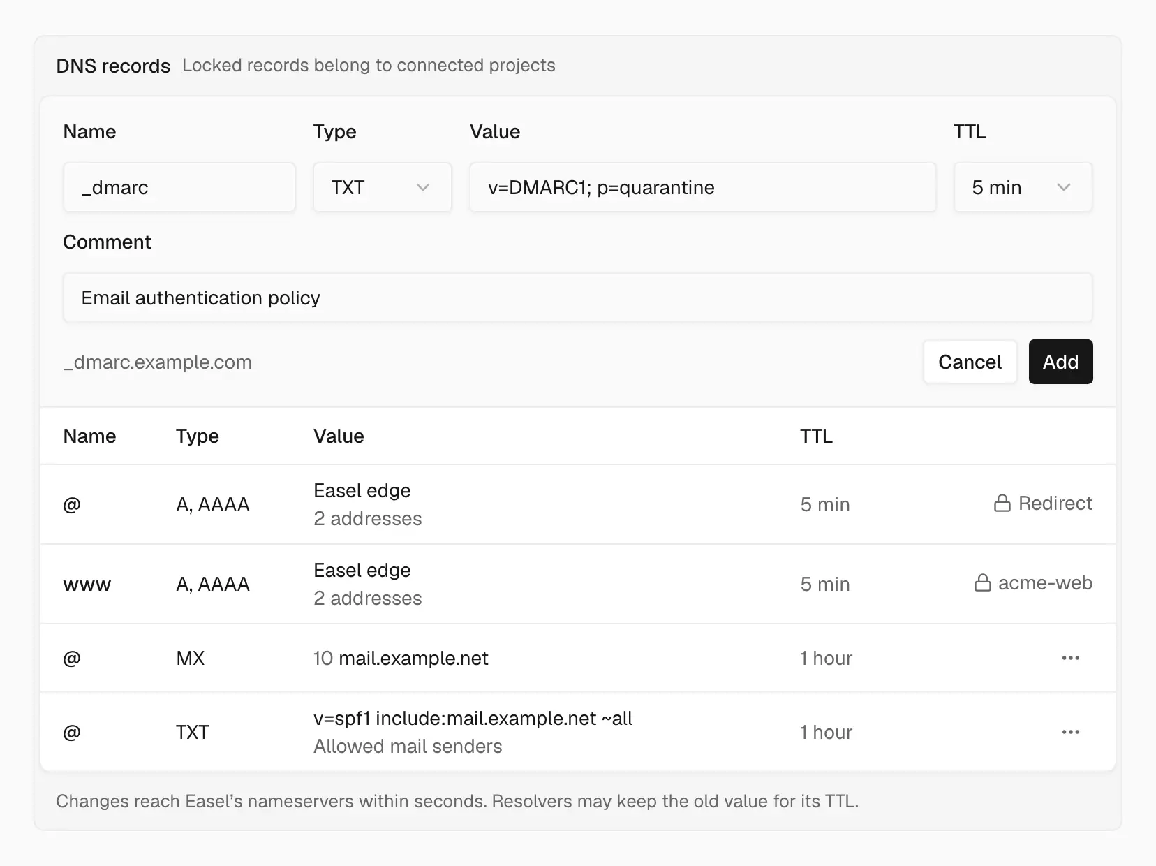Screen dimensions: 1156x866
Task: Click the '5 min' TTL in www row
Action: (825, 585)
